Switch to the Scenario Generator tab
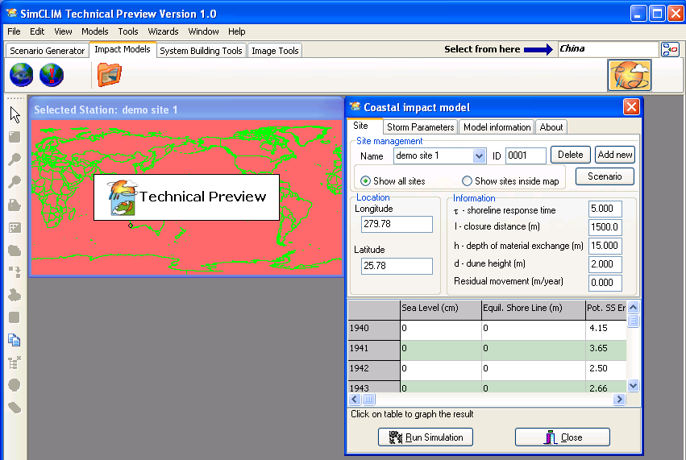 click(48, 51)
